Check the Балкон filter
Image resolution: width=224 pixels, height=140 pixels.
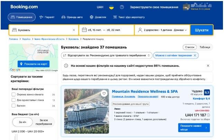tap(14, 106)
